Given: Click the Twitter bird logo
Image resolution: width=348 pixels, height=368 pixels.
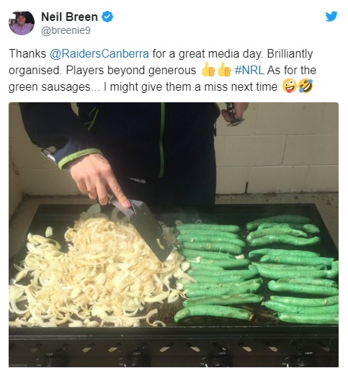Looking at the screenshot, I should coord(331,17).
